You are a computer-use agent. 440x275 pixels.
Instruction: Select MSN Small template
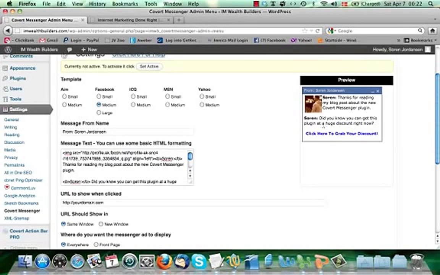[168, 96]
